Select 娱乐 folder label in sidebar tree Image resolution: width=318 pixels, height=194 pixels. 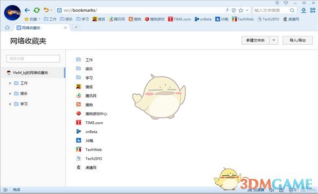click(x=24, y=93)
